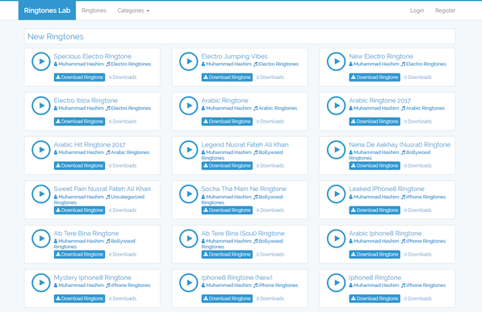Open the Login page
The width and height of the screenshot is (482, 312).
point(417,10)
